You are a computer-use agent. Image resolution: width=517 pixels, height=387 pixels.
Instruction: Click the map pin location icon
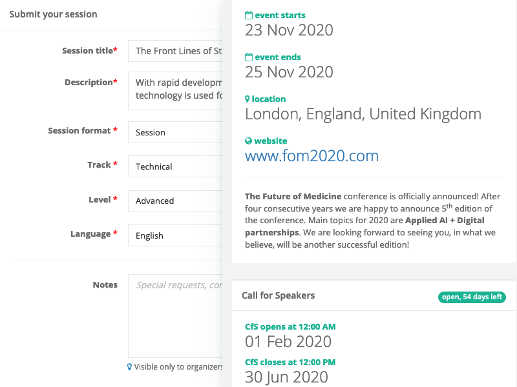[248, 99]
